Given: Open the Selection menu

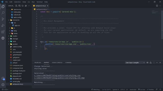Looking at the screenshot, I should [17, 2].
